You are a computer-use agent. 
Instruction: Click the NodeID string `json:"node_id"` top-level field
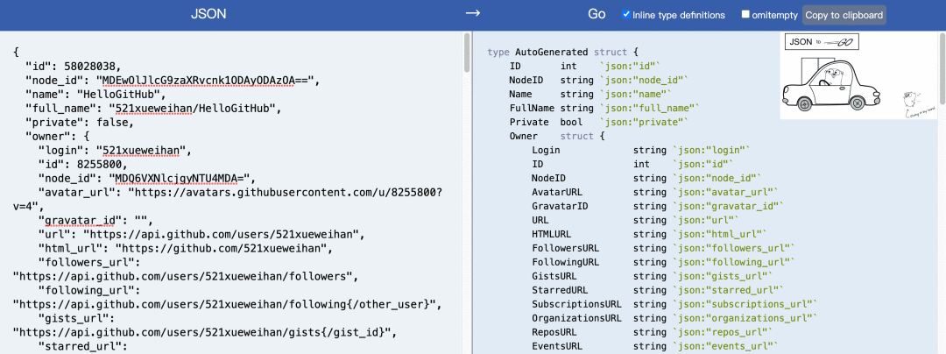598,80
